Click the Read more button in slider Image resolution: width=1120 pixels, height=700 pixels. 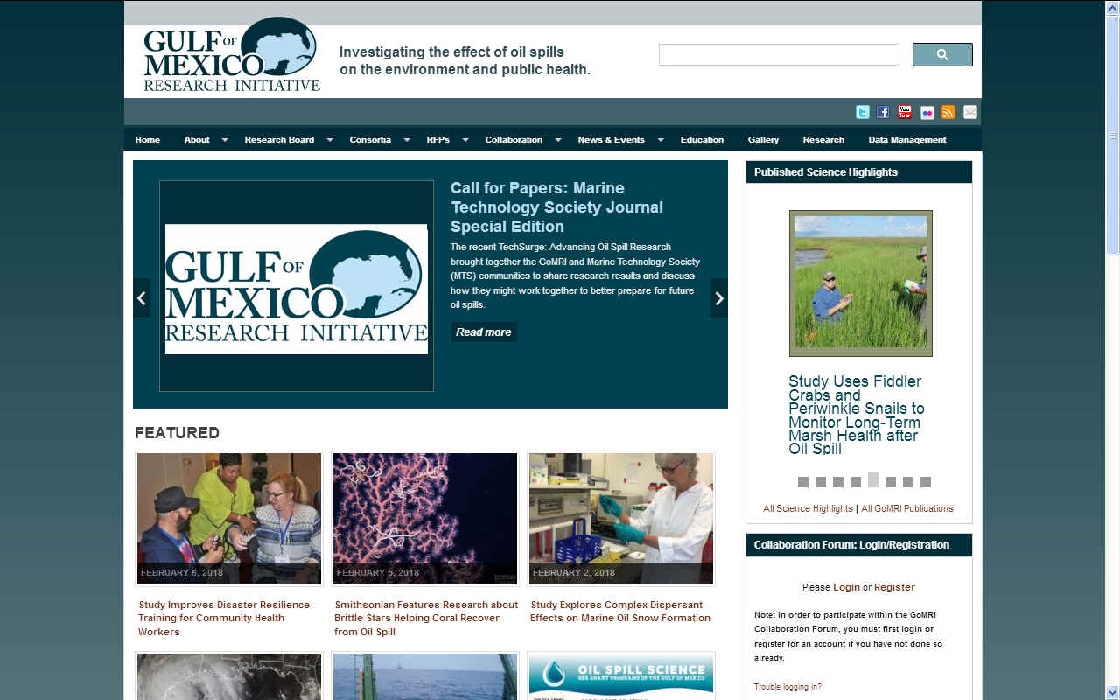tap(484, 332)
